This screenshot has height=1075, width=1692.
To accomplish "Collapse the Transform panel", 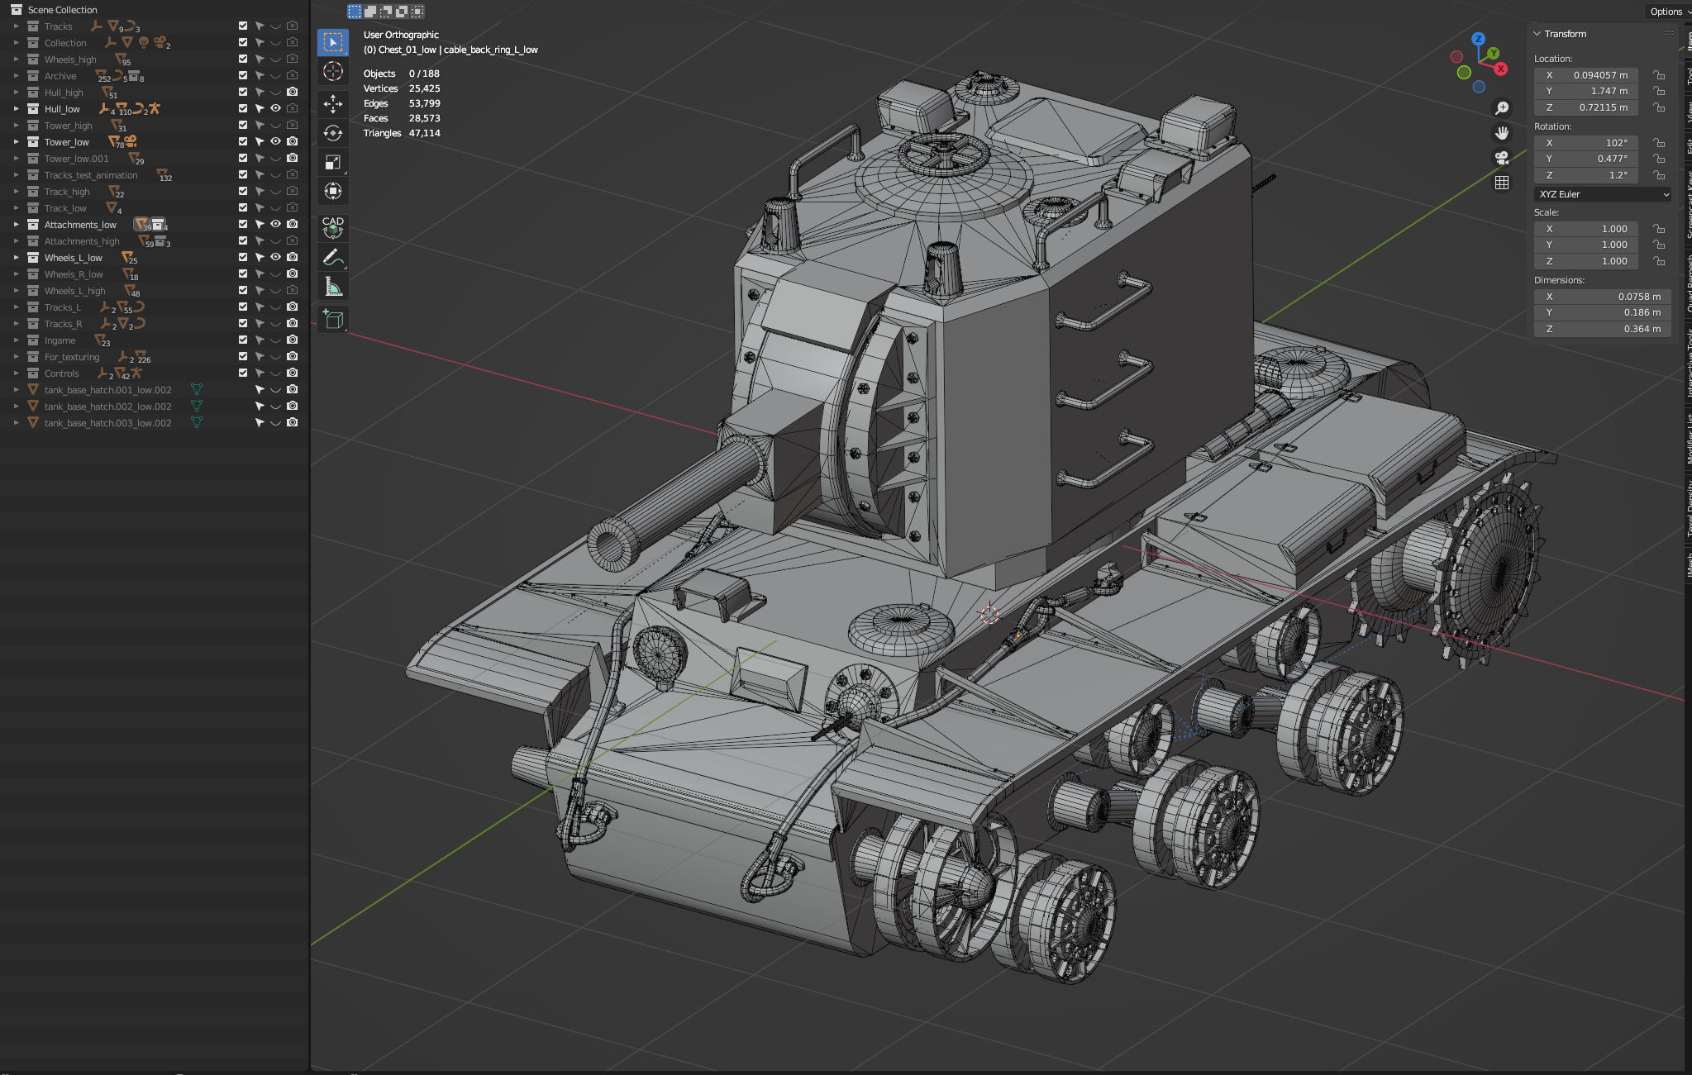I will pyautogui.click(x=1537, y=34).
